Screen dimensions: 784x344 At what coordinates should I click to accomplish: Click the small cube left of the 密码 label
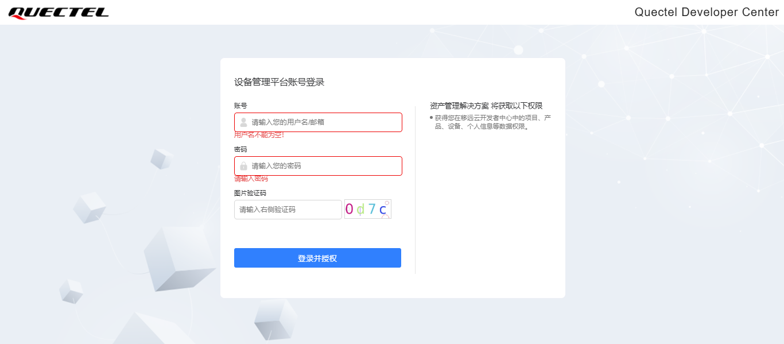[x=161, y=159]
